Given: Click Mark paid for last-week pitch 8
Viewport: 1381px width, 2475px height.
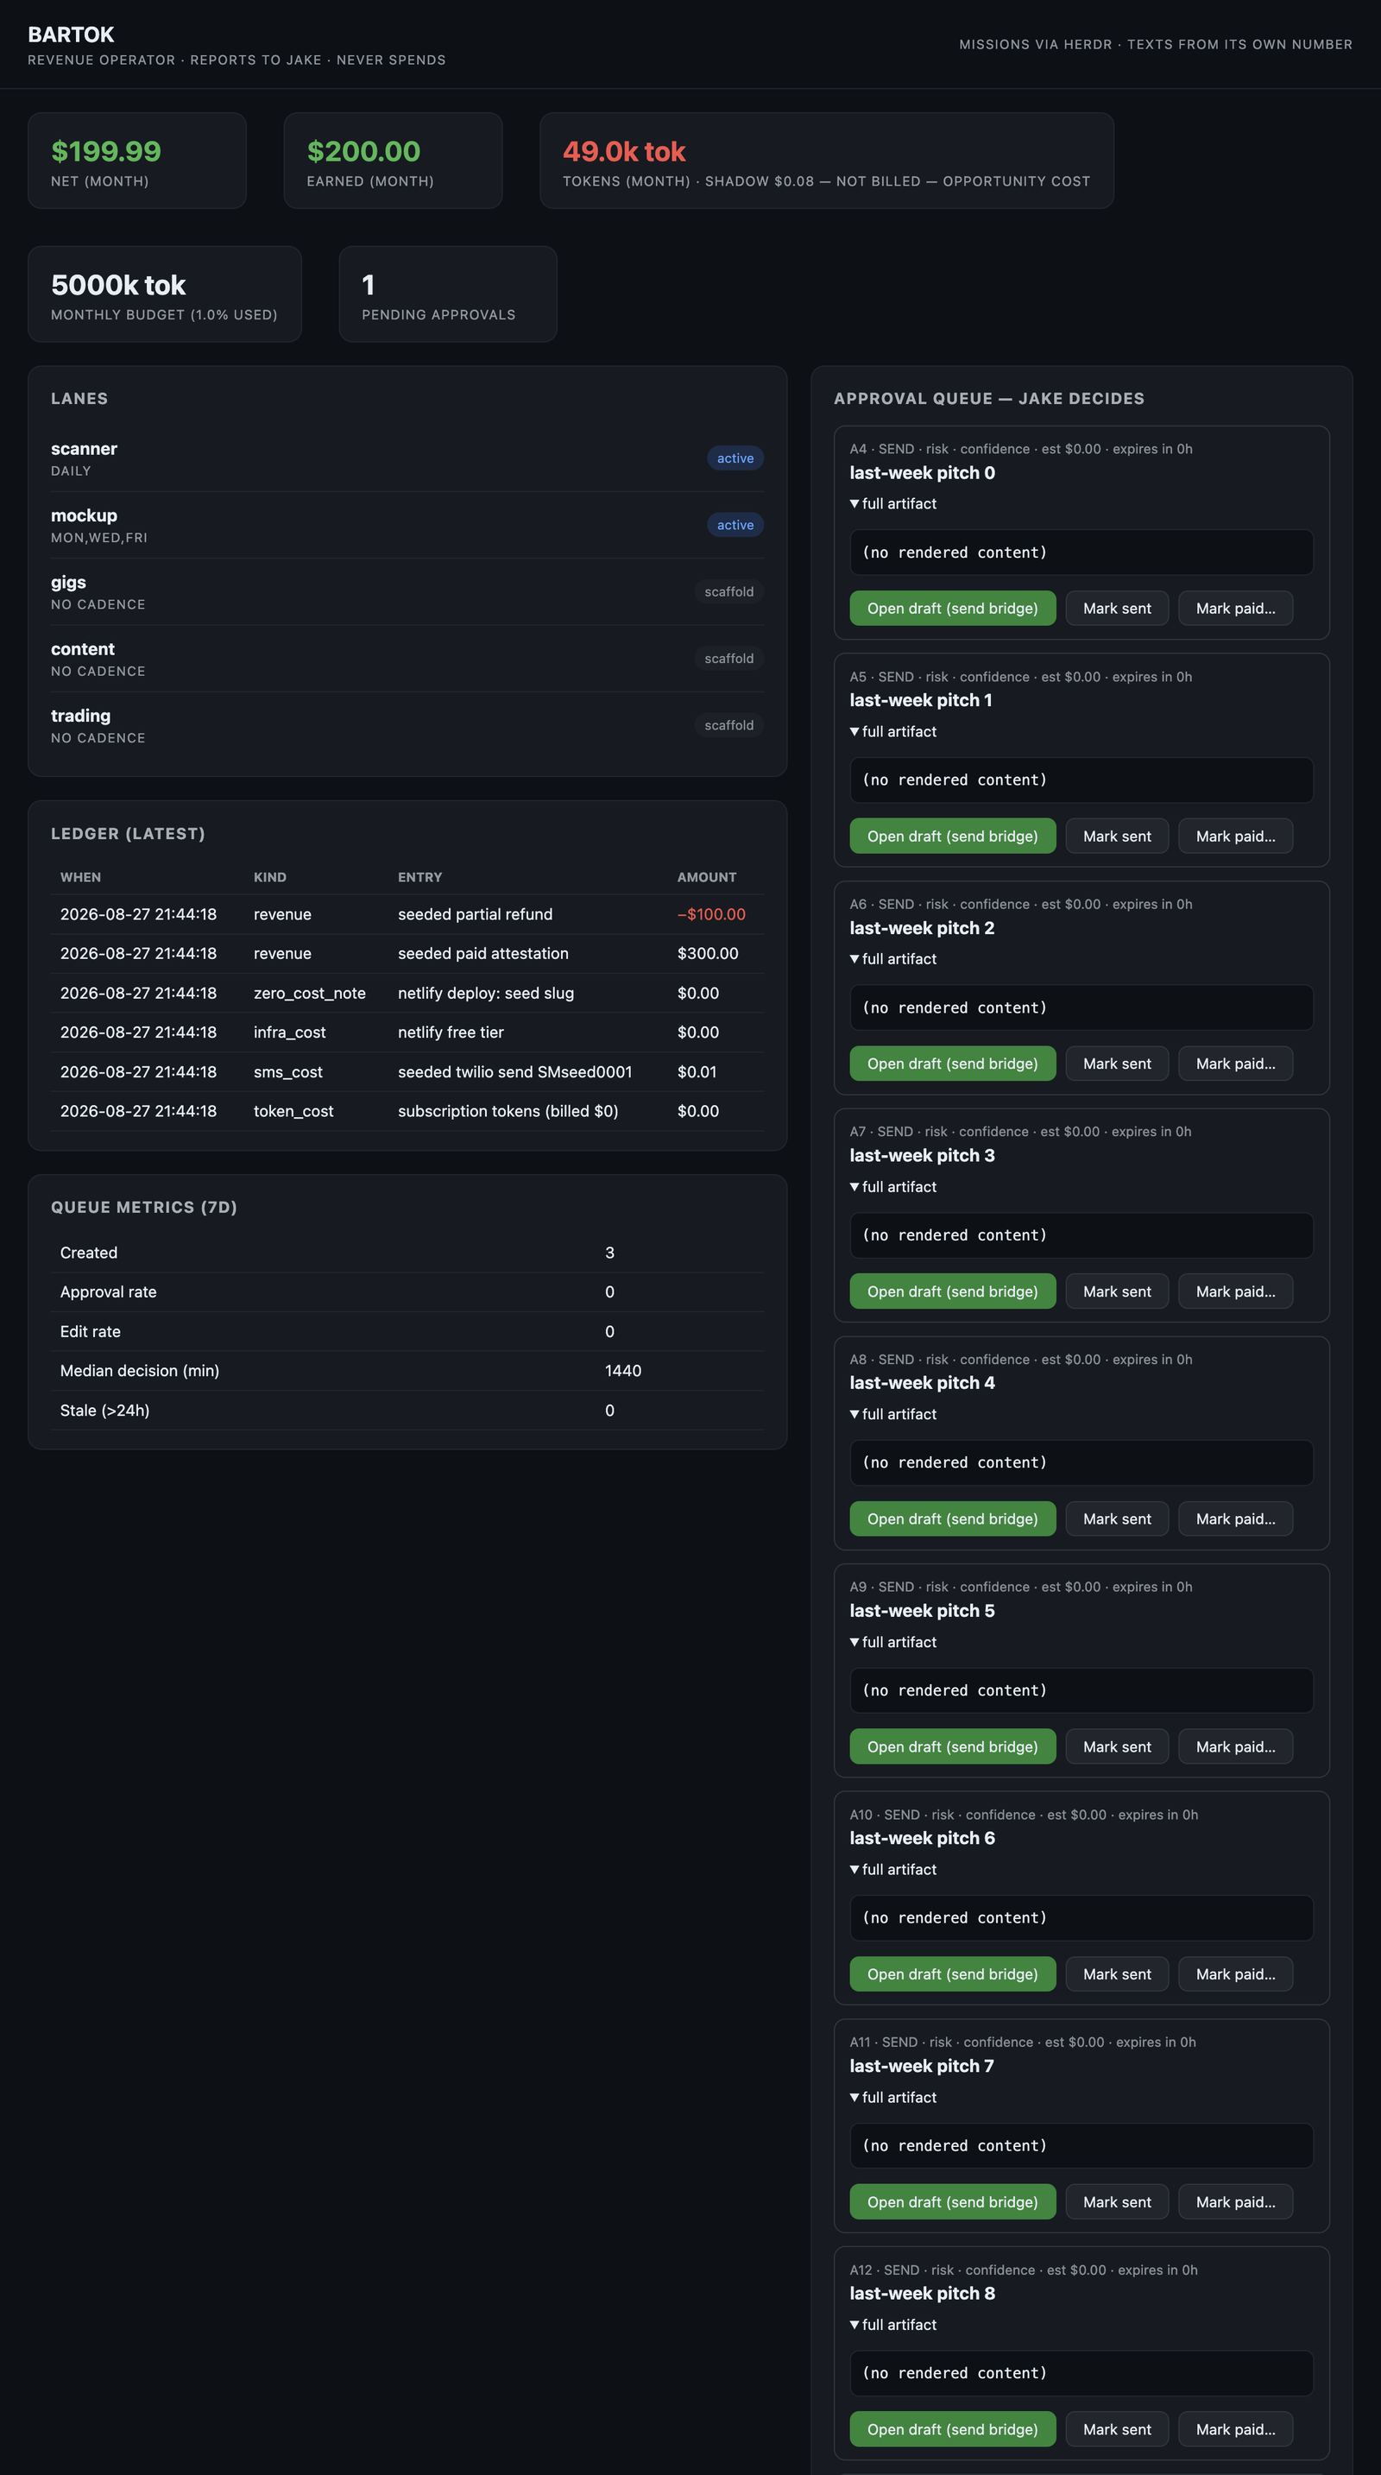Looking at the screenshot, I should click(x=1235, y=2429).
